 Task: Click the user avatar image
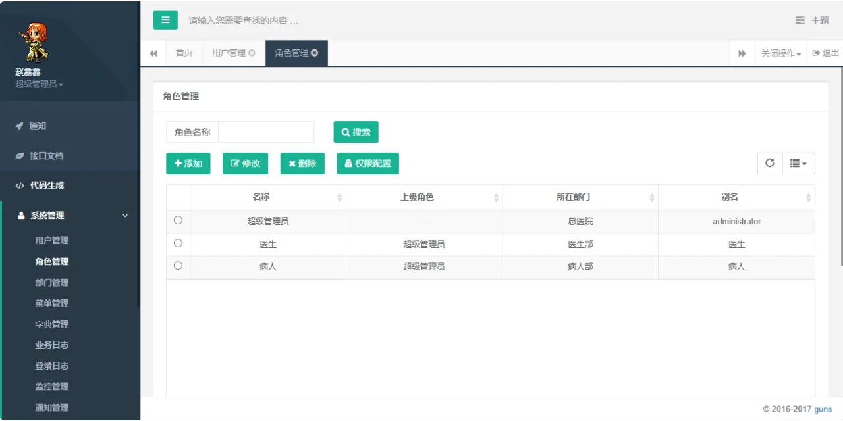click(32, 42)
